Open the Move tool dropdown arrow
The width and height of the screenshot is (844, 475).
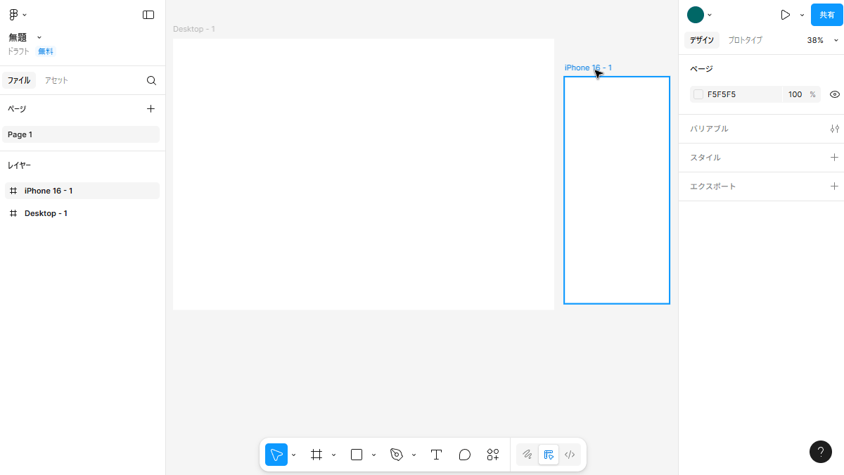(x=293, y=455)
